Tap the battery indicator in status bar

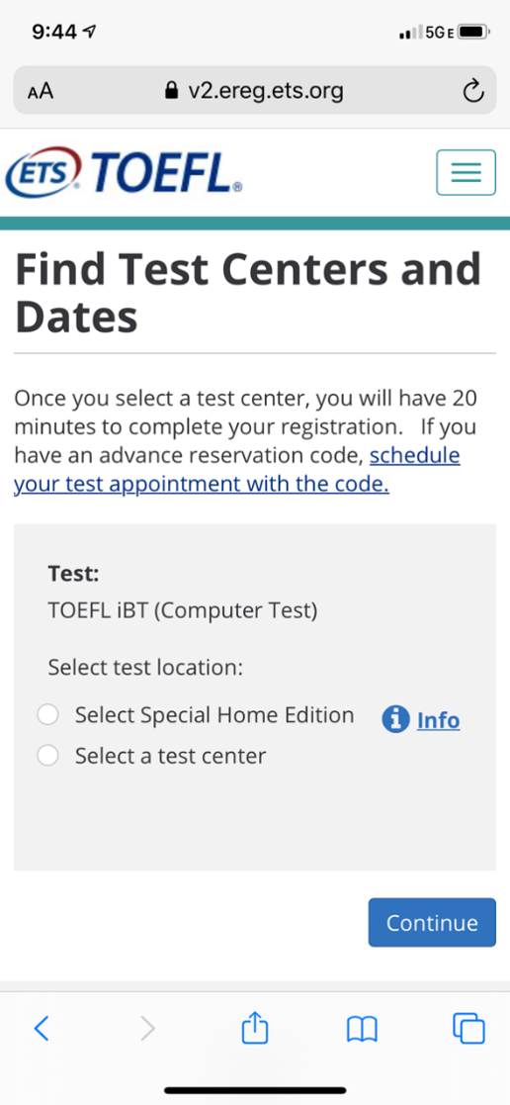coord(473,33)
